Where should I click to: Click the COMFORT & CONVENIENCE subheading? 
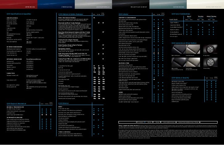(127, 18)
